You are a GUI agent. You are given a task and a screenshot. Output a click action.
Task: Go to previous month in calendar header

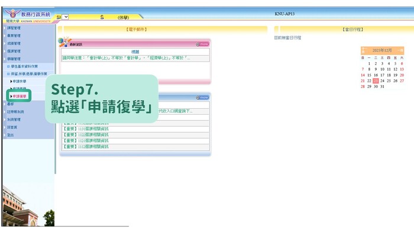[x=363, y=50]
